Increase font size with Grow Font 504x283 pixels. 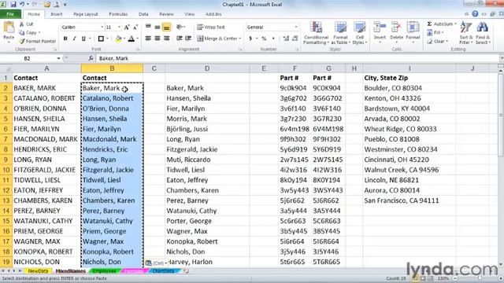[127, 28]
